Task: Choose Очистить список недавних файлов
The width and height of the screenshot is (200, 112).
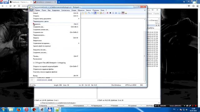Action: (55, 72)
